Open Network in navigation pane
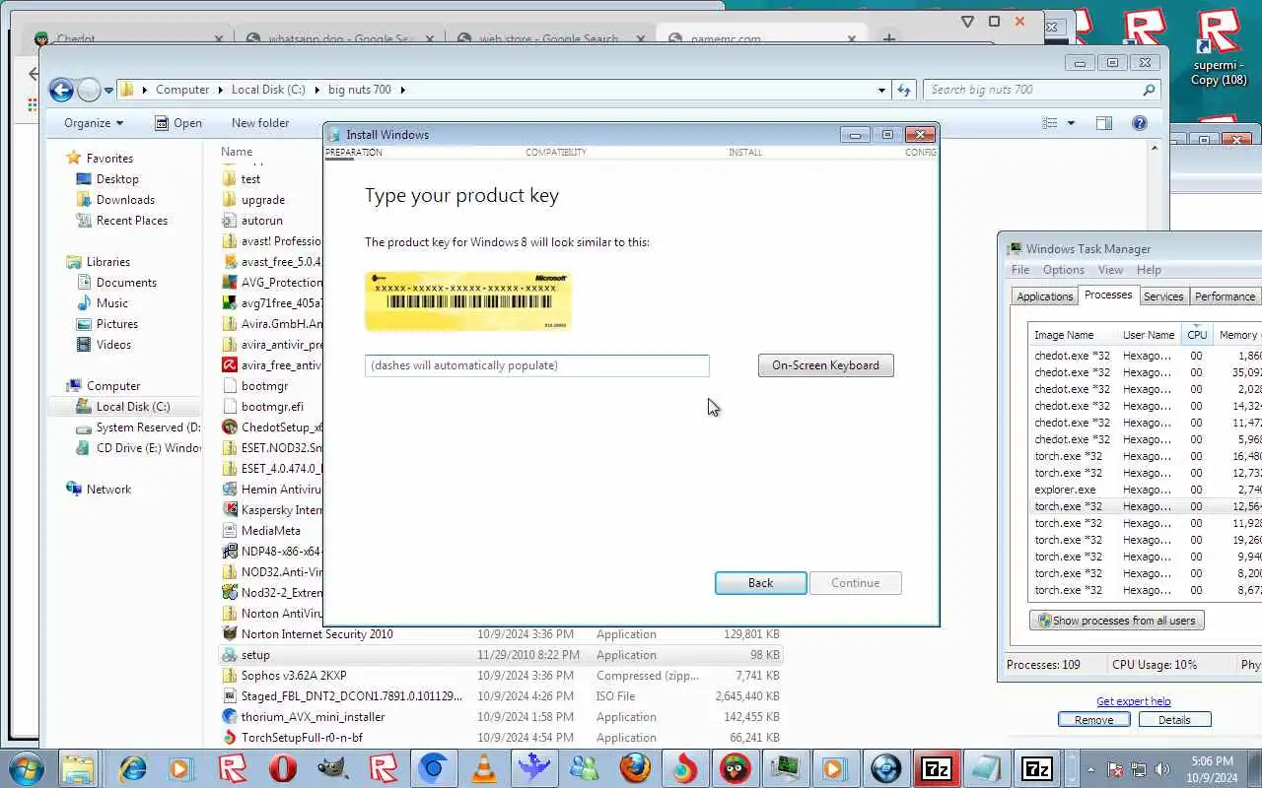Image resolution: width=1262 pixels, height=788 pixels. 108,490
